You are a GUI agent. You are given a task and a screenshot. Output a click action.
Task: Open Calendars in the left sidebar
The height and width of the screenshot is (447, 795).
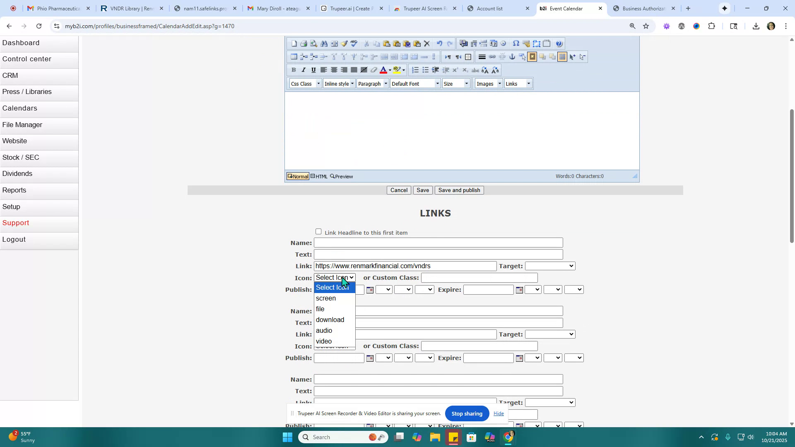pyautogui.click(x=19, y=108)
